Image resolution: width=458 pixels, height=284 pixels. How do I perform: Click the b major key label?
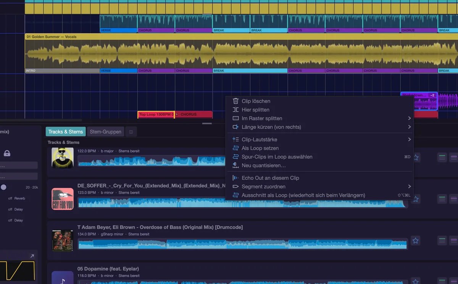coord(107,151)
